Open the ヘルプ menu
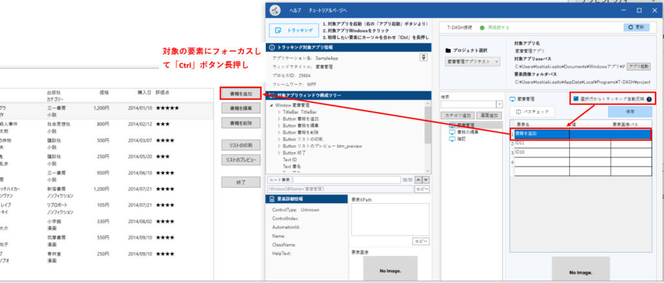Viewport: 664px width, 283px height. tap(295, 10)
